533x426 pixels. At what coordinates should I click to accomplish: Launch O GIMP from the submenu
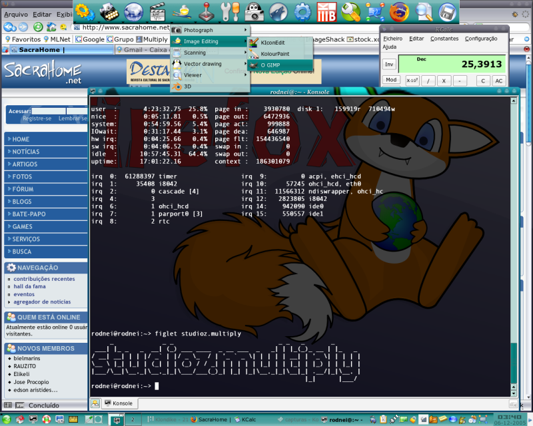pyautogui.click(x=280, y=65)
